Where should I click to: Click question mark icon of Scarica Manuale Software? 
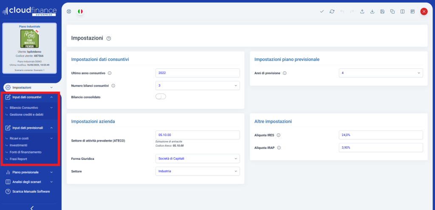tap(8, 192)
